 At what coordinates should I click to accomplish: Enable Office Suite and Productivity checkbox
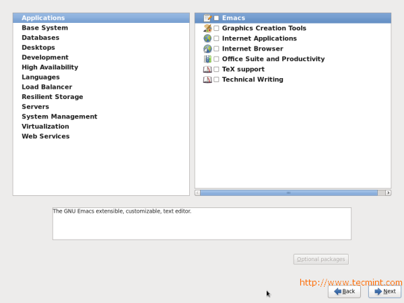point(216,59)
